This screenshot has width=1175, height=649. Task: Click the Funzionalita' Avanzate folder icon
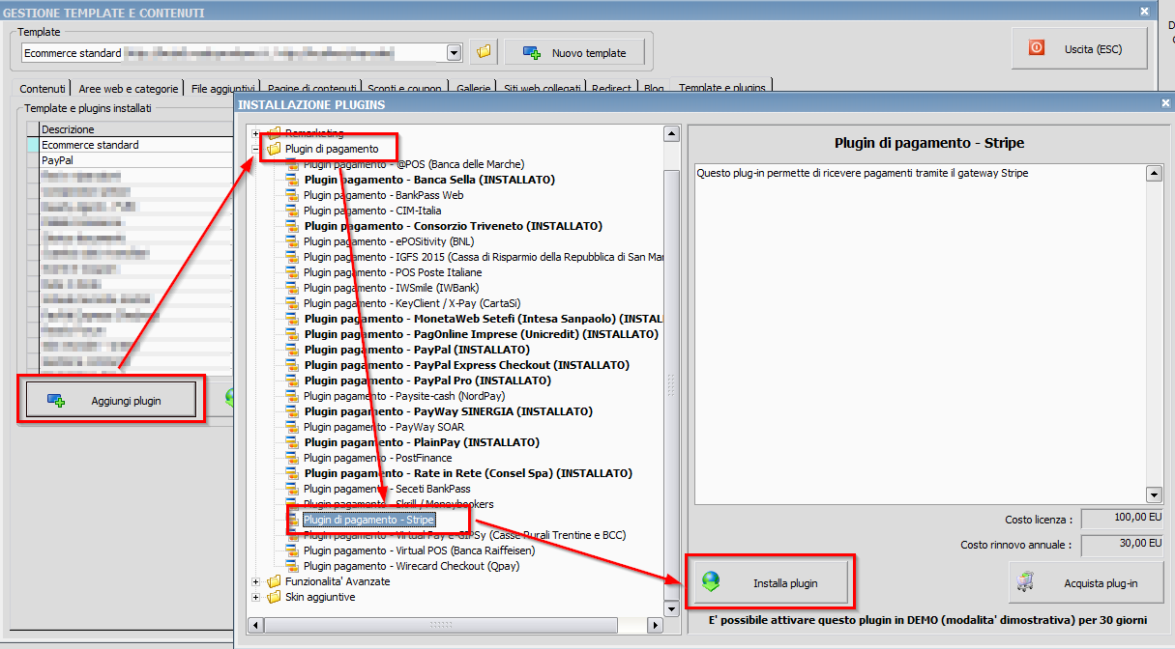tap(274, 581)
